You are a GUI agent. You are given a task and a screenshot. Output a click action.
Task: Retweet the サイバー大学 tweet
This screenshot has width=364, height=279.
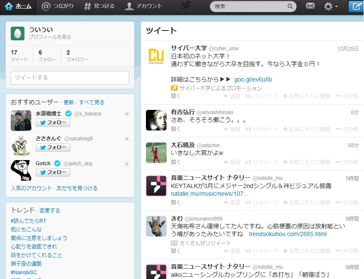point(262,96)
